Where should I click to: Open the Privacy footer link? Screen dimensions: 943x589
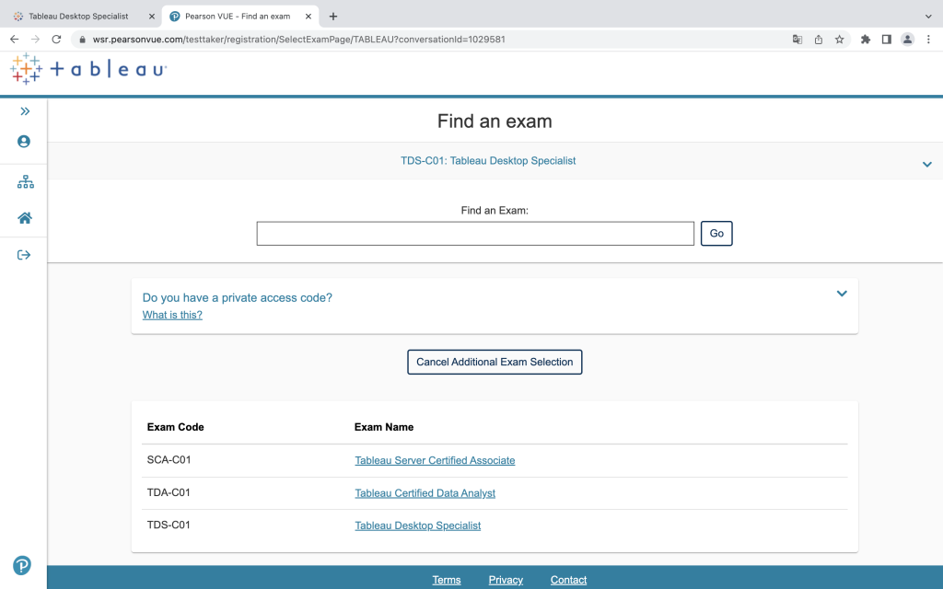pos(506,580)
